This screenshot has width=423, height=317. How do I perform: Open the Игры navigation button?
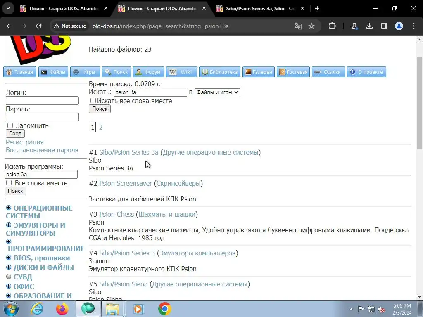click(85, 72)
